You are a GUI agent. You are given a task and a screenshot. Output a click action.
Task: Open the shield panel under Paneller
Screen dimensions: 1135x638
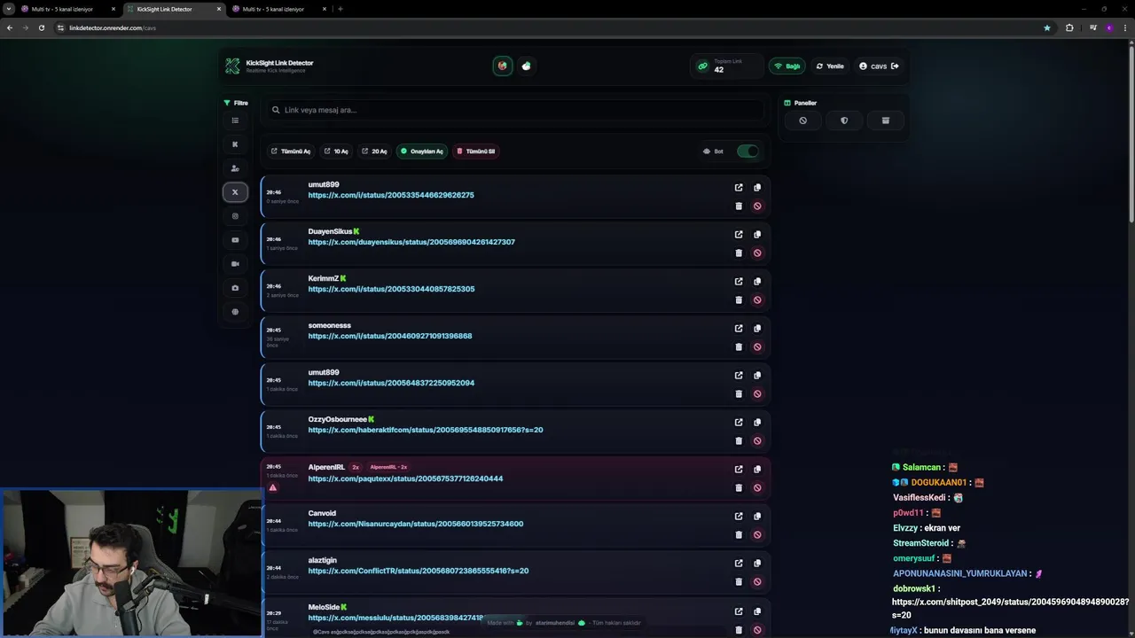(844, 121)
